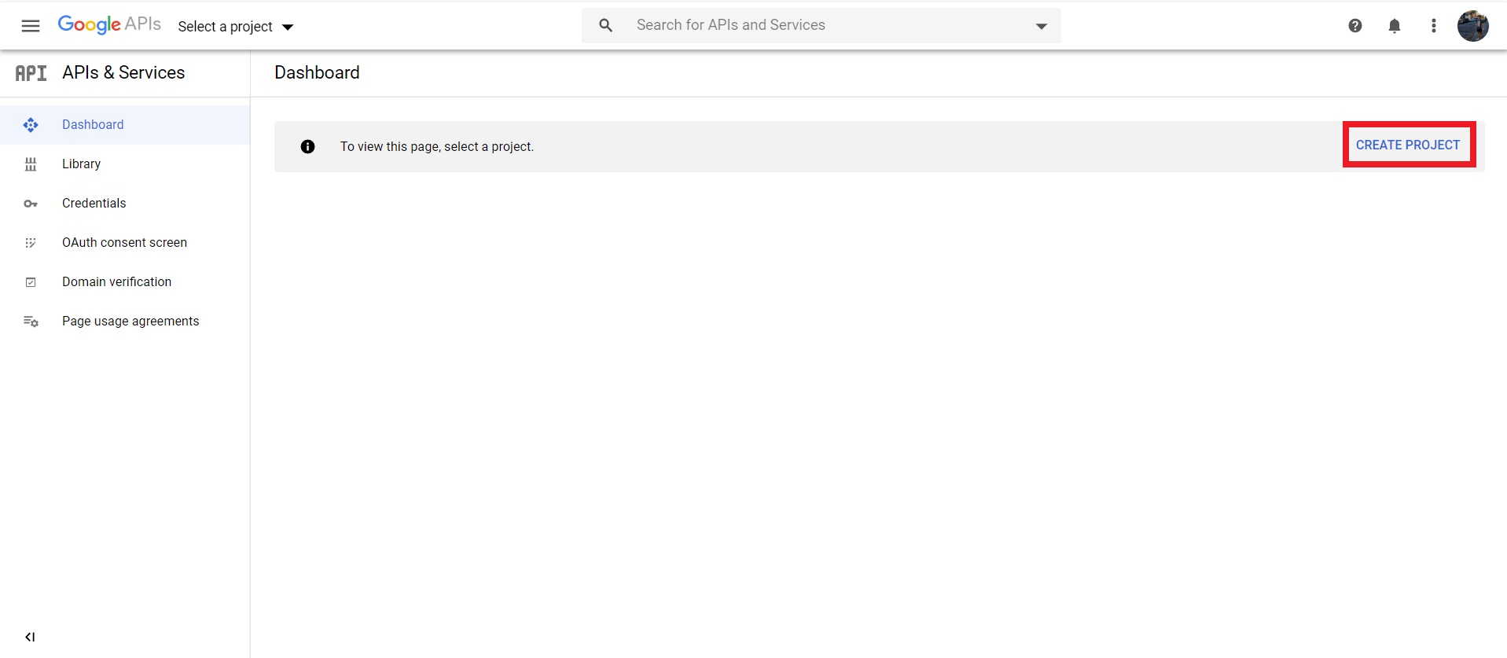Open the three-dot more options menu
This screenshot has height=658, width=1507.
1434,26
